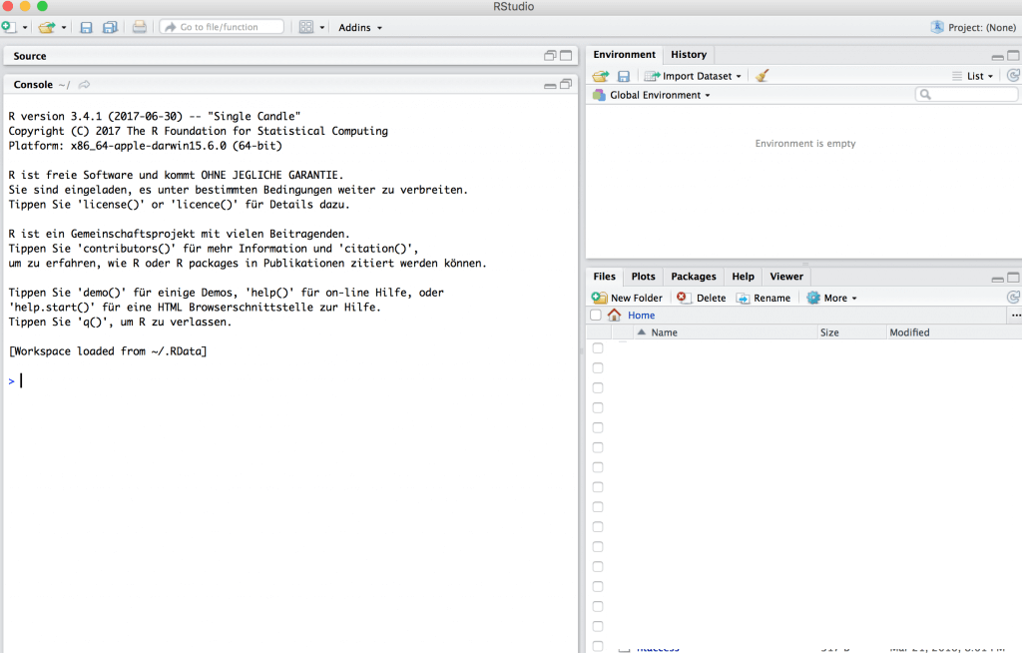Minimize the Files pane
This screenshot has width=1022, height=653.
coord(997,278)
